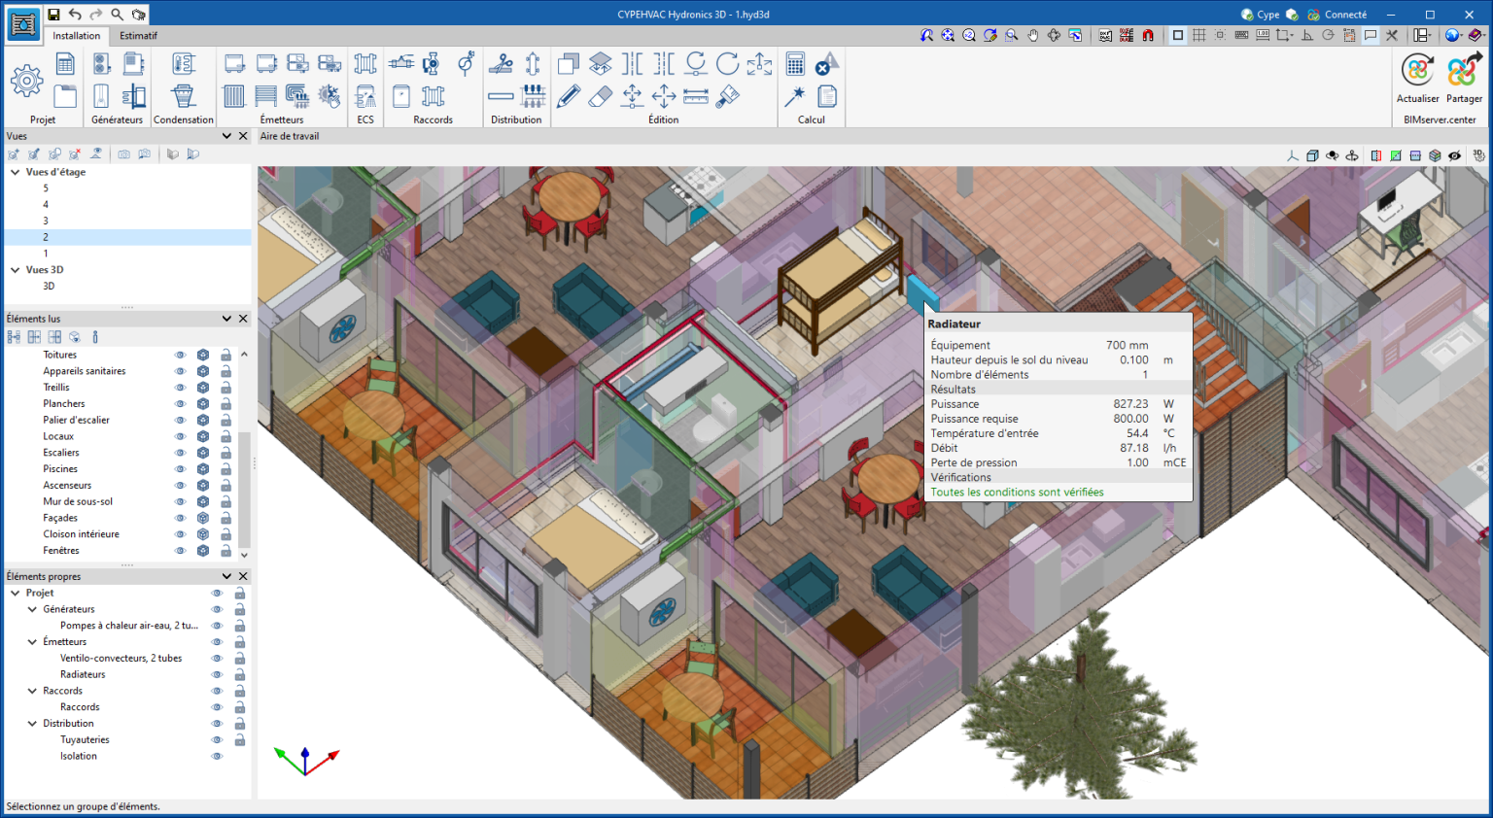Screen dimensions: 1493x818
Task: Select floor view 3 in the list
Action: pyautogui.click(x=46, y=221)
